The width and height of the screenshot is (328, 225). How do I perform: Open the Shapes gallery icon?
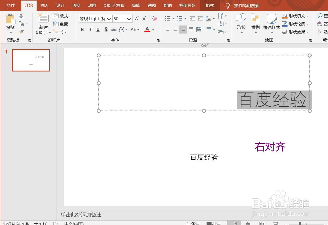[241, 18]
